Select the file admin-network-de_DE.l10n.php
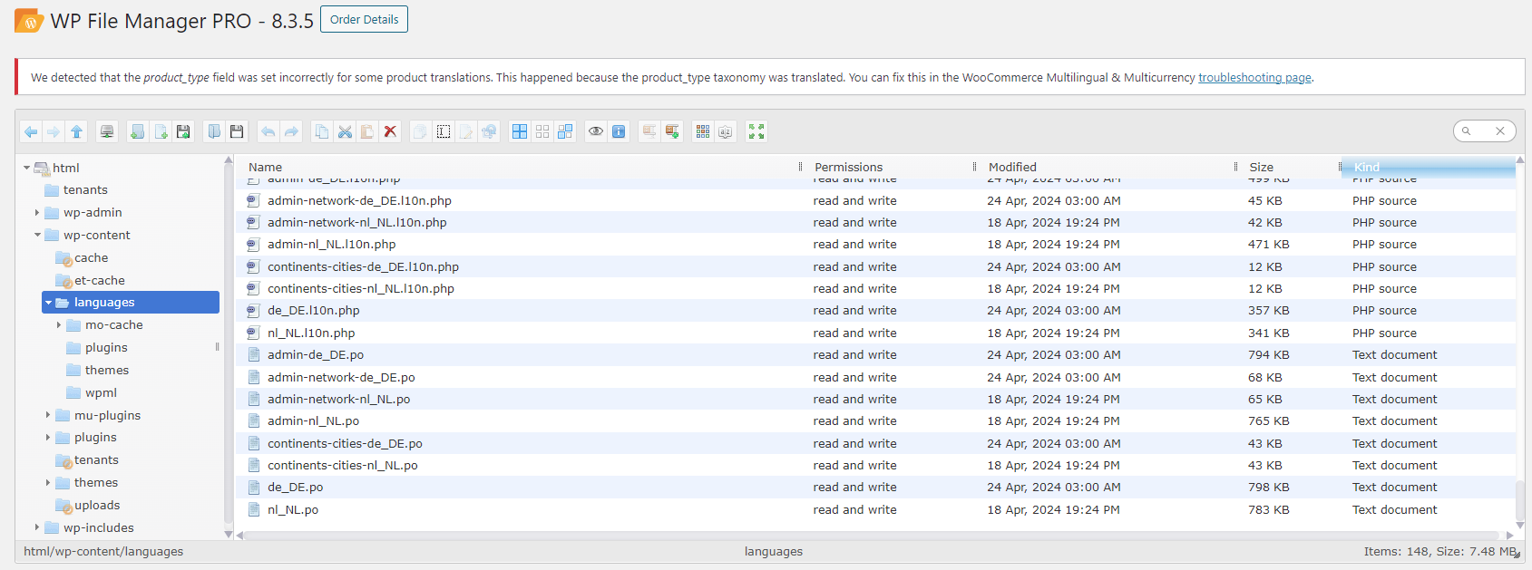Image resolution: width=1532 pixels, height=570 pixels. click(x=874, y=201)
